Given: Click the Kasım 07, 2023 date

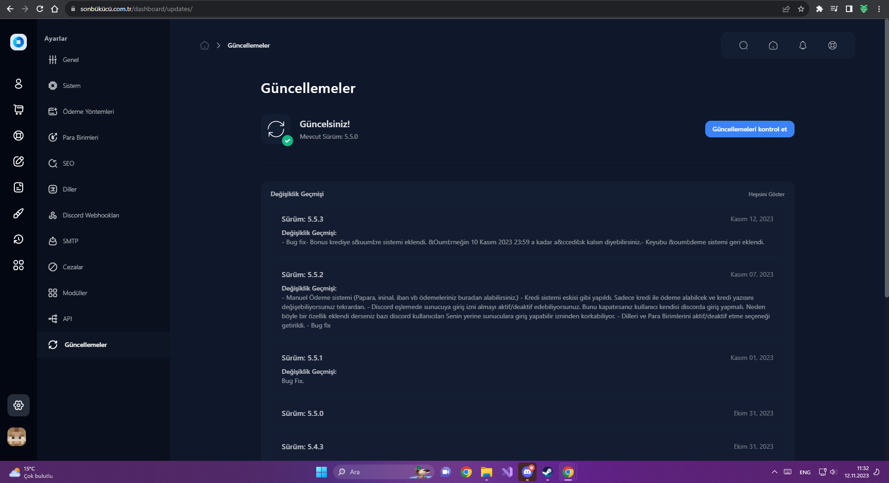Looking at the screenshot, I should [x=752, y=274].
